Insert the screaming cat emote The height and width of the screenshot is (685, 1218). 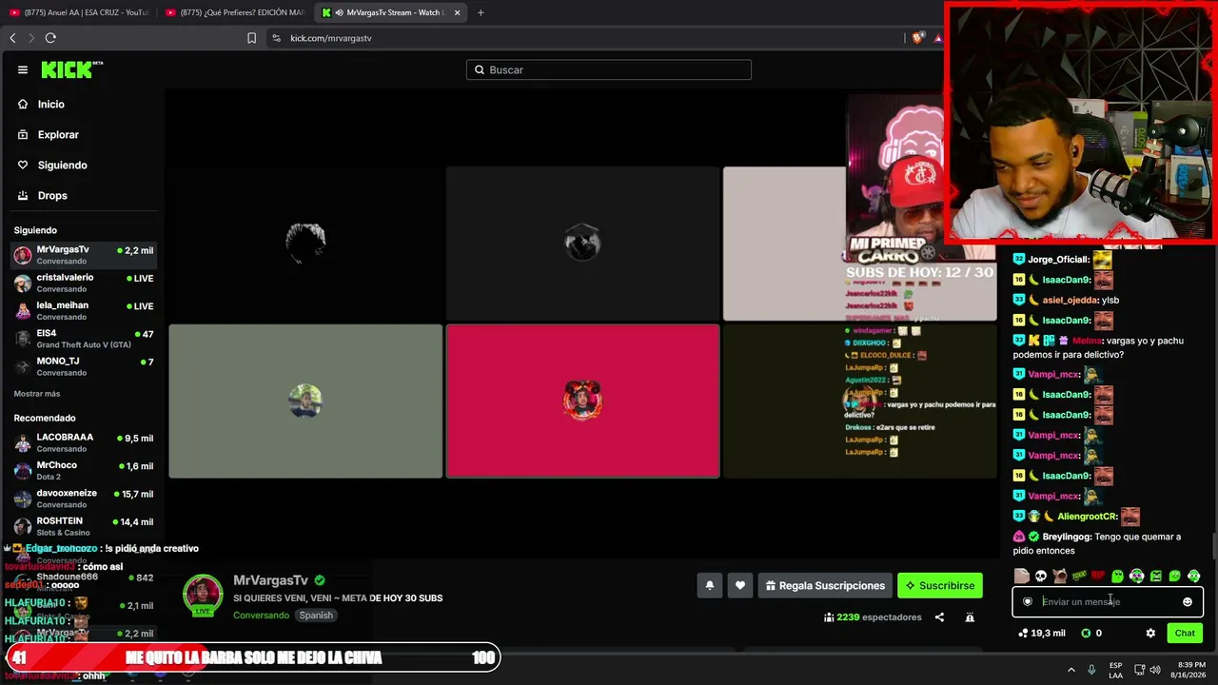1060,576
